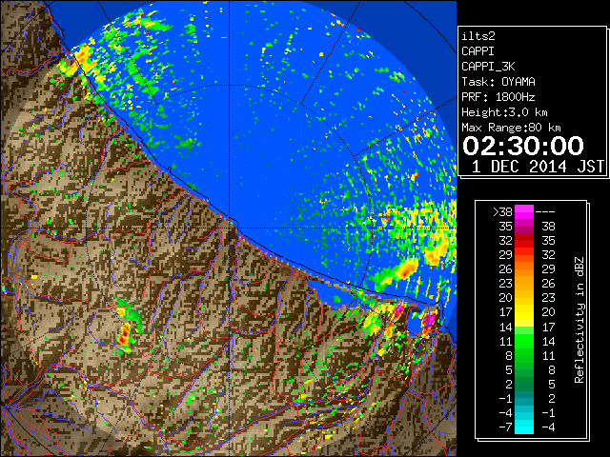Click the 02:30:00 timestamp
Screen dimensions: 610x457
click(x=523, y=146)
